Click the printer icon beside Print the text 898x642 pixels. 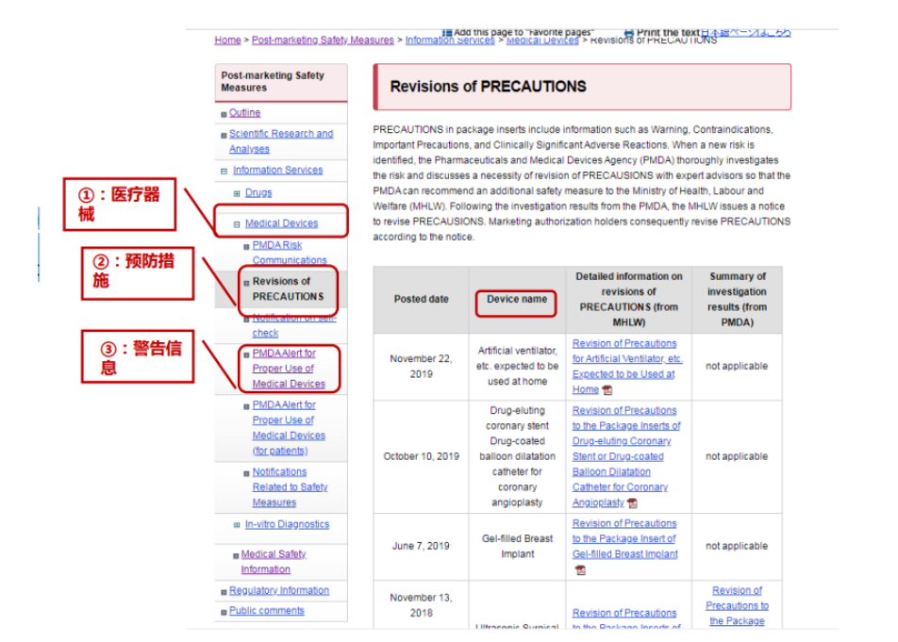coord(628,33)
